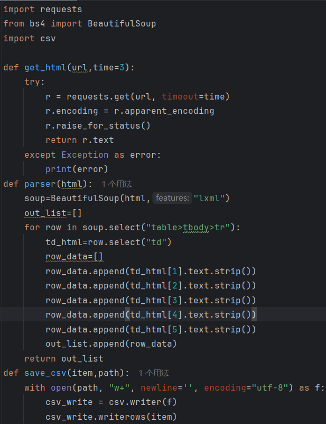This screenshot has width=326, height=424.
Task: Click the save_csv function name
Action: [x=45, y=373]
